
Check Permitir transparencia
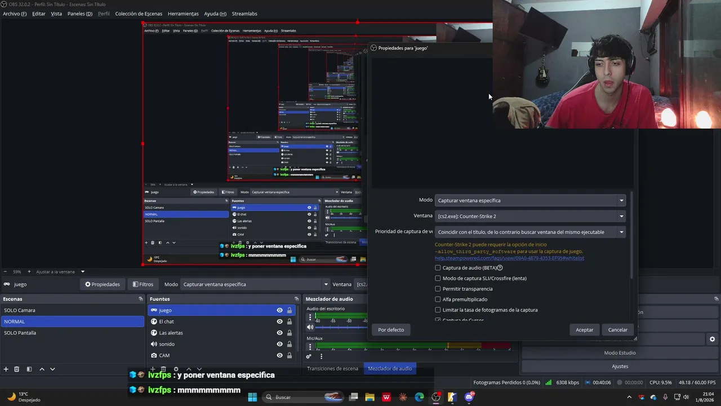(438, 289)
